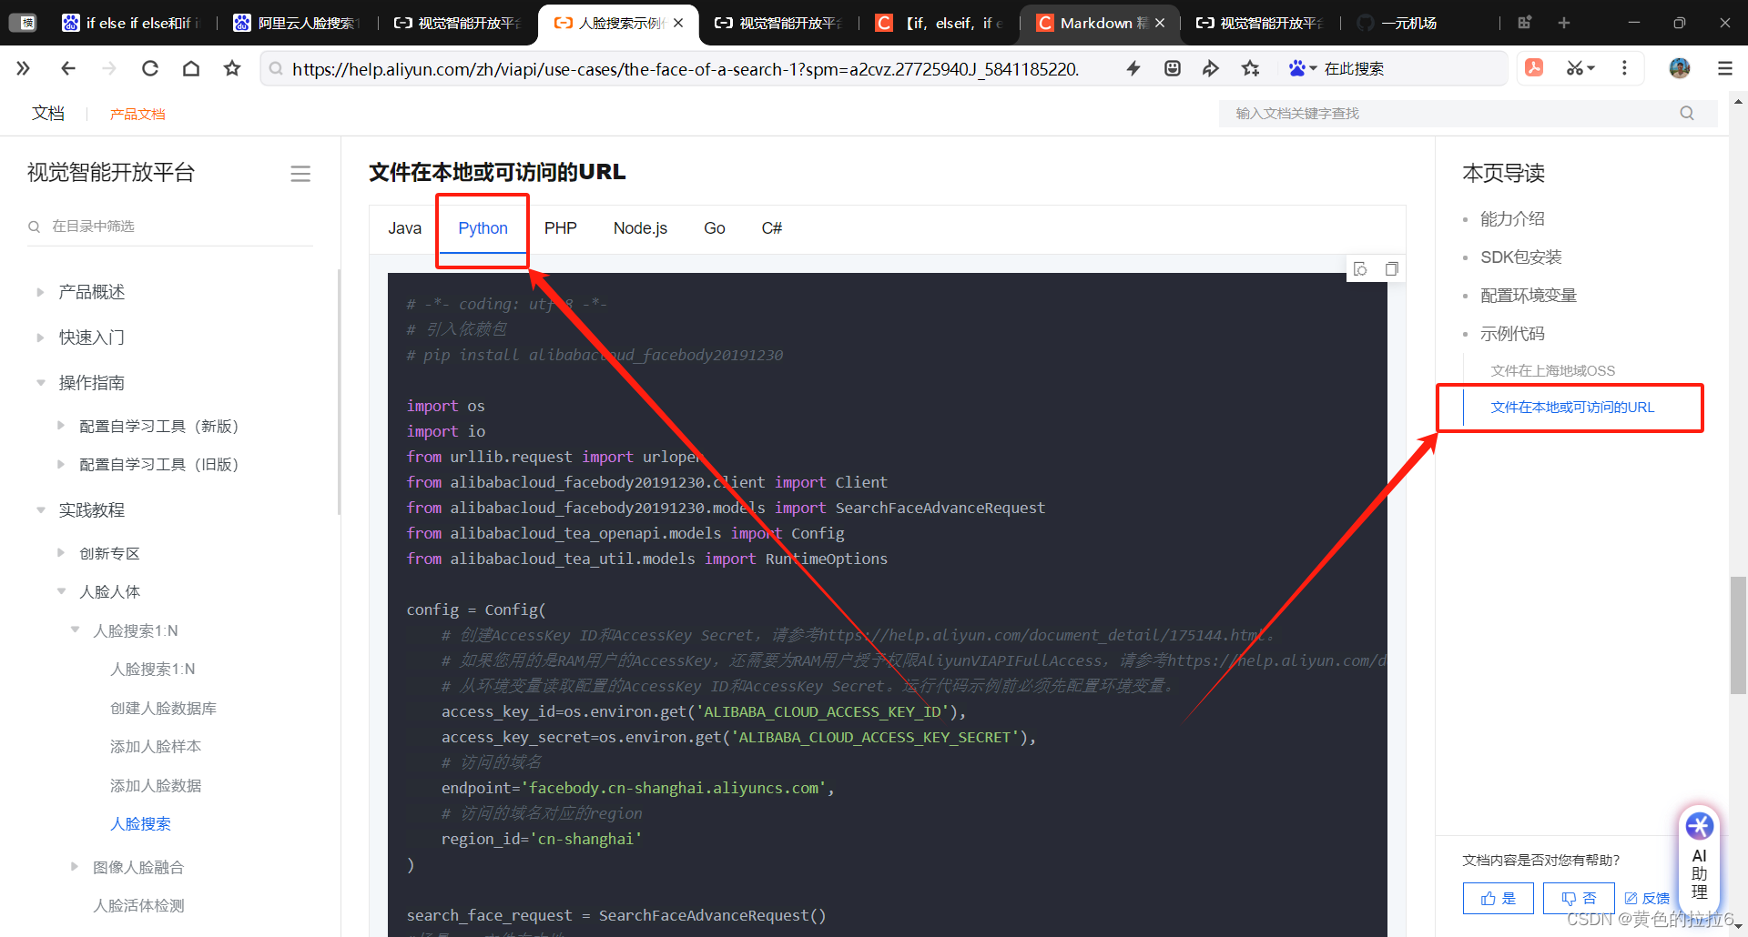This screenshot has height=937, width=1748.
Task: Click the 输入文档关键字查找 search field
Action: coord(1468,113)
